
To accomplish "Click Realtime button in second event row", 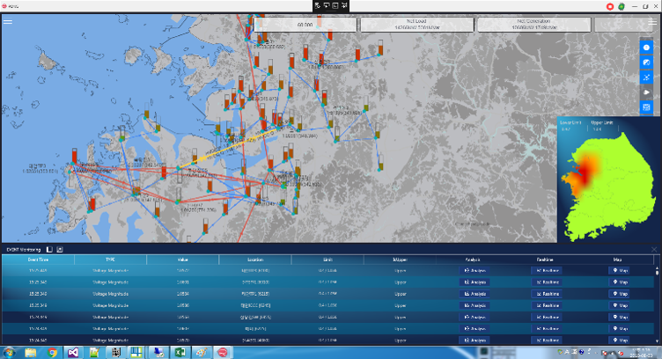I will coord(548,282).
